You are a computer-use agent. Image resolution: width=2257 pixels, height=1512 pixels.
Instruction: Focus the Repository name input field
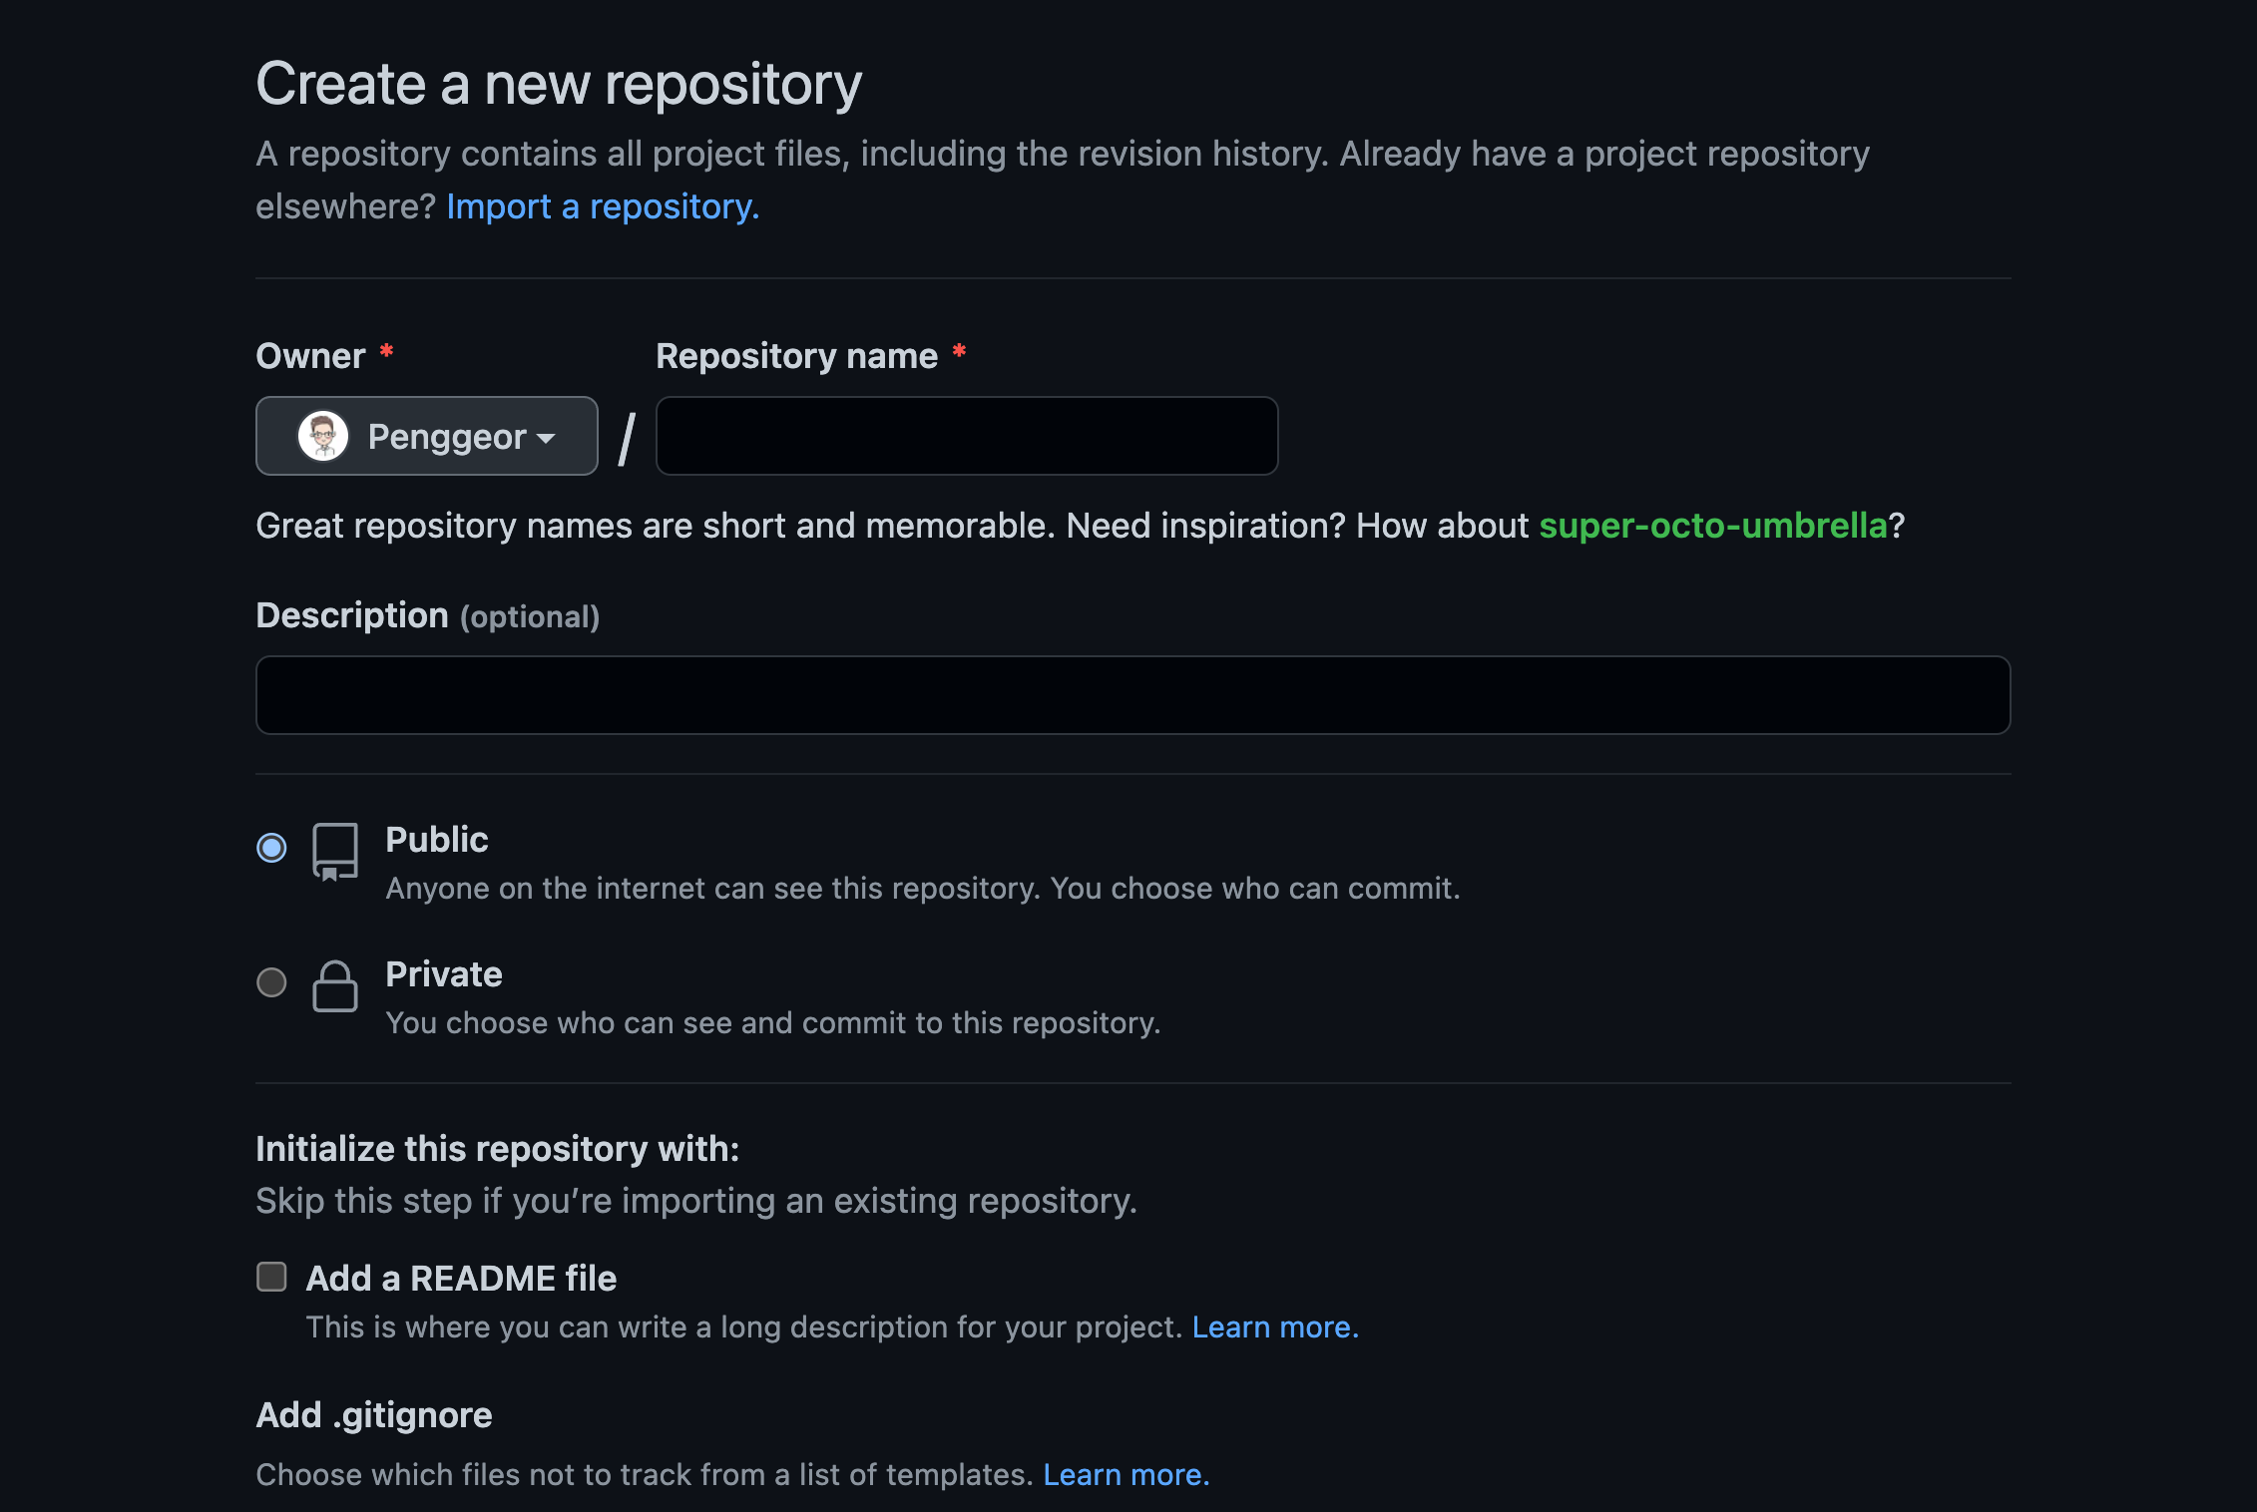(966, 436)
